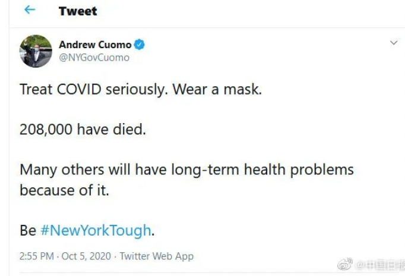Click the Weibo logo watermark
The height and width of the screenshot is (276, 405).
coord(345,264)
